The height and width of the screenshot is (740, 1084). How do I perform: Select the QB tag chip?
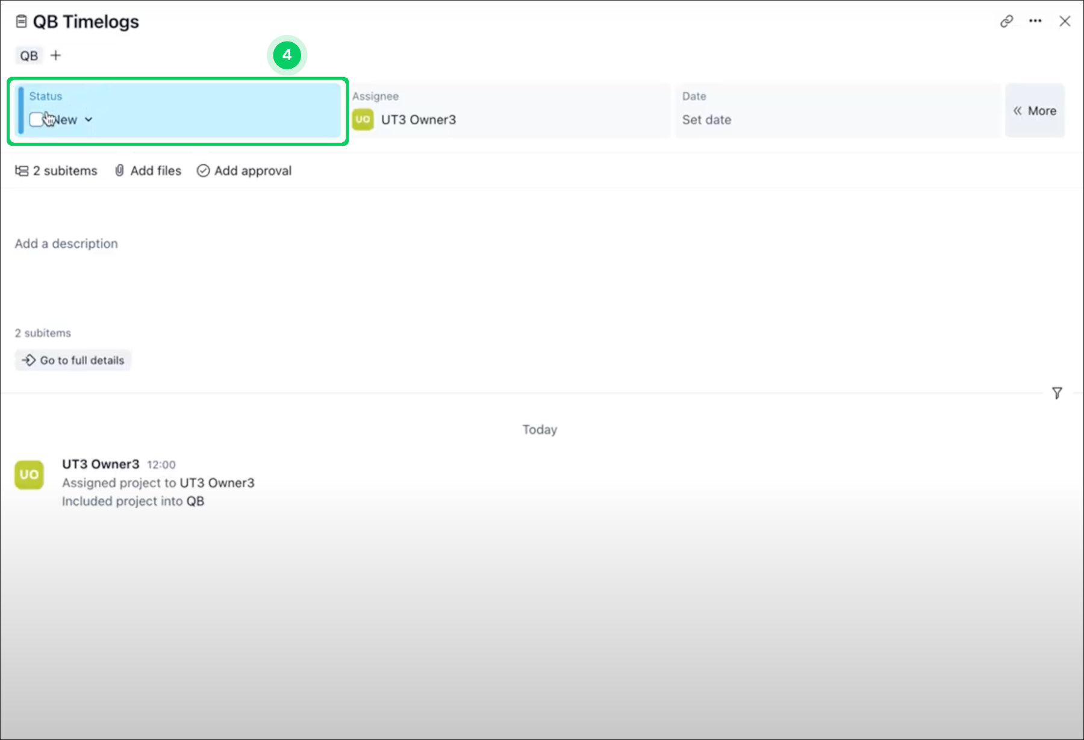click(29, 56)
